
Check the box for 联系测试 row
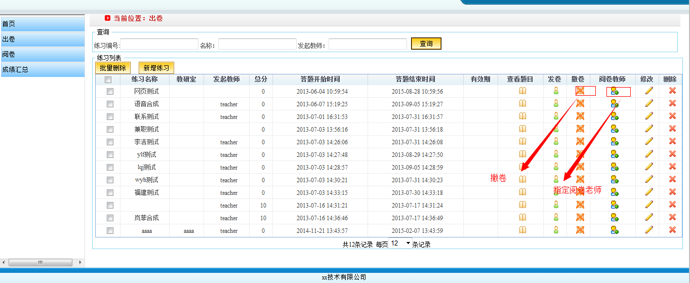click(110, 117)
